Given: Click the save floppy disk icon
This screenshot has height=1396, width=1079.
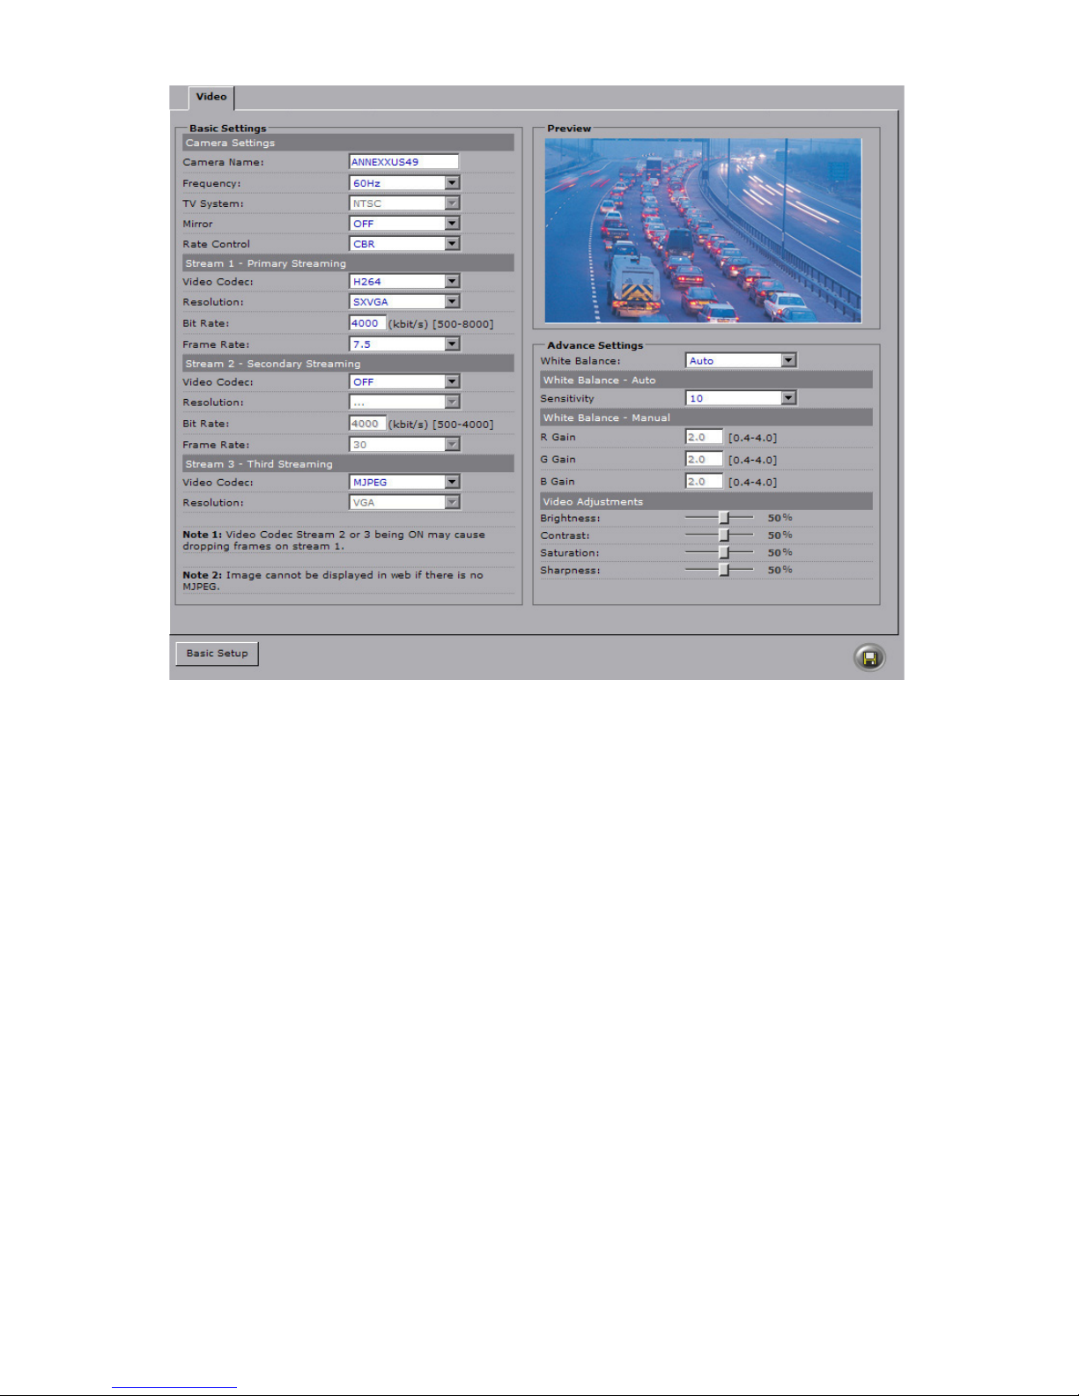Looking at the screenshot, I should [869, 658].
